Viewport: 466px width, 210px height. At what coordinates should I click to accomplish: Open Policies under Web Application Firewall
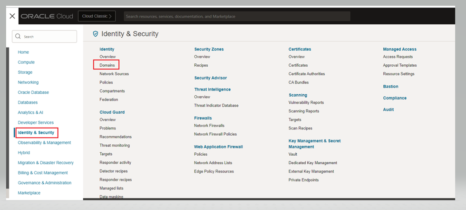point(201,154)
